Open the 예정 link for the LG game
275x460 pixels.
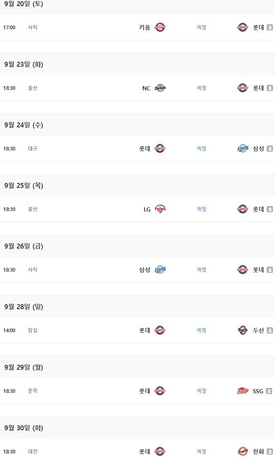click(x=201, y=209)
